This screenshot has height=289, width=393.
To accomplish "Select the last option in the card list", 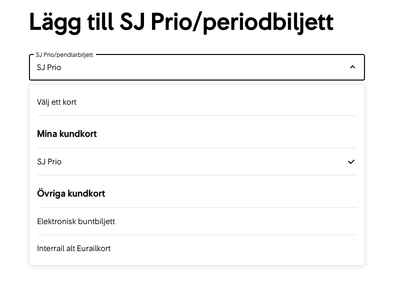I will [74, 248].
